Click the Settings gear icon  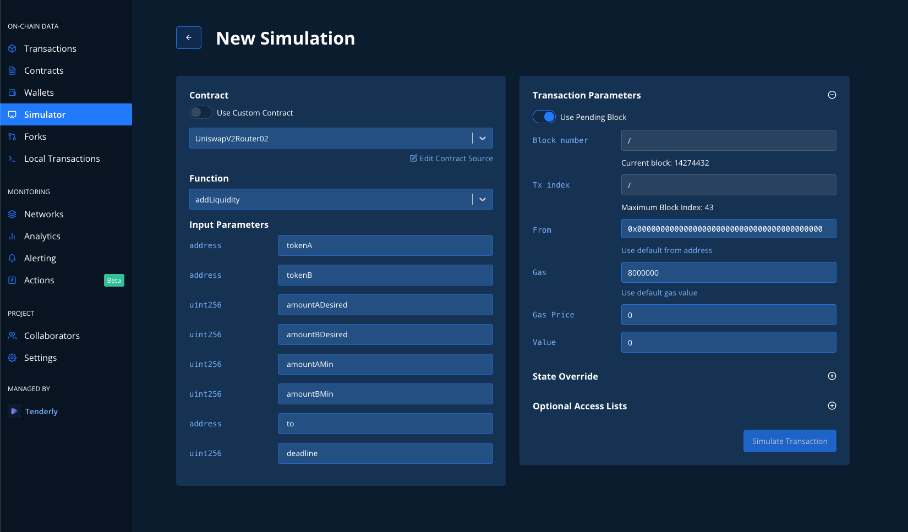[x=12, y=358]
